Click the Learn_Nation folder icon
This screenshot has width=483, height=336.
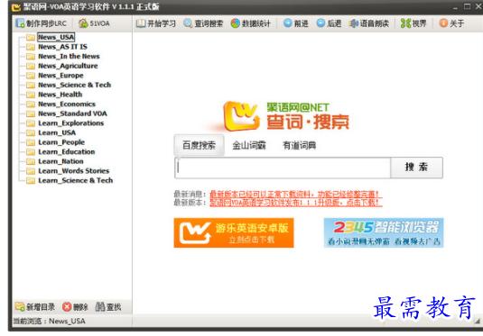click(31, 161)
